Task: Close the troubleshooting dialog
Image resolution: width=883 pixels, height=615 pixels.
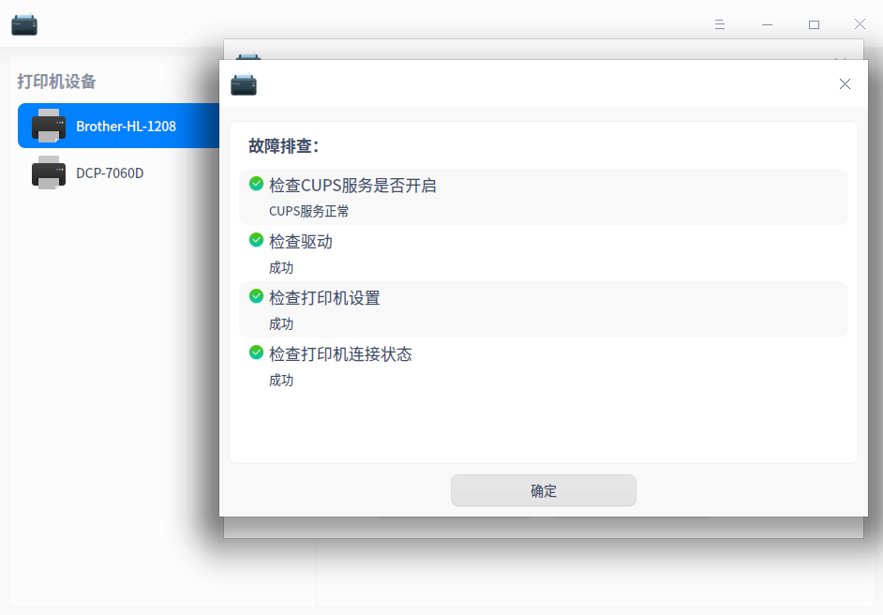Action: pyautogui.click(x=845, y=83)
